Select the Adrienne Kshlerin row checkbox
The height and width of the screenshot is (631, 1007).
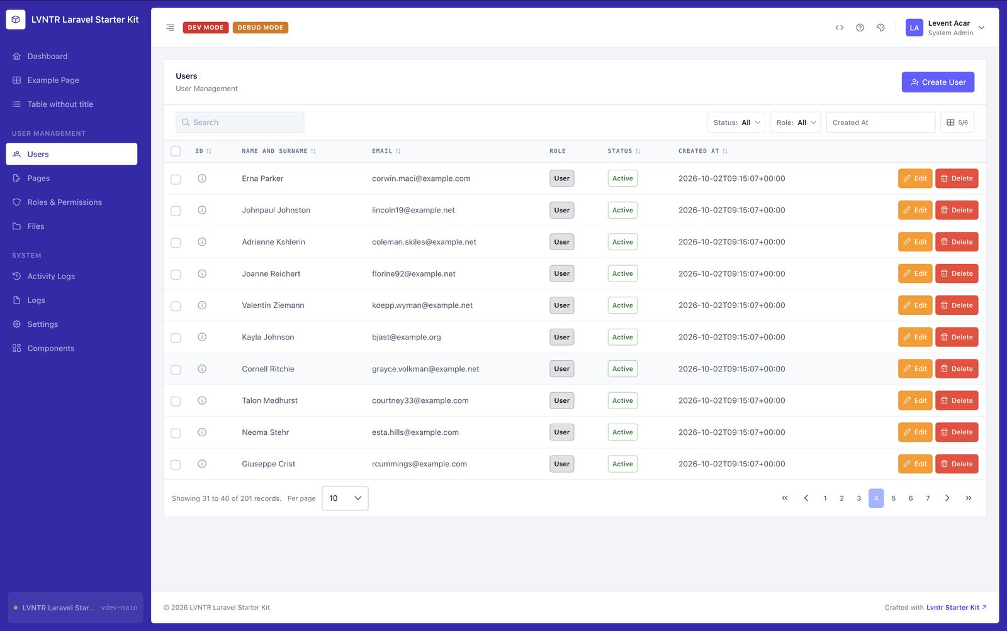(176, 243)
